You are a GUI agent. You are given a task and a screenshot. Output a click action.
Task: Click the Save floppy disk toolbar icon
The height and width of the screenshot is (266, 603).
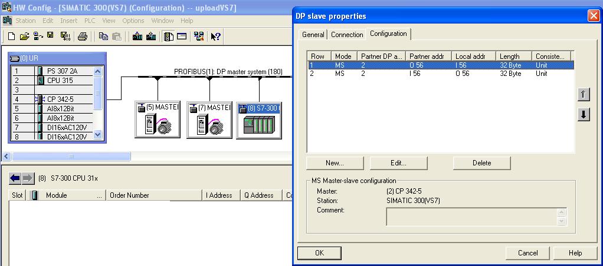tap(50, 36)
